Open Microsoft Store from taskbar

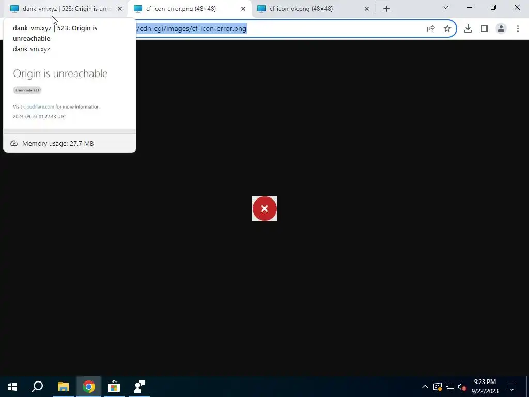(114, 387)
